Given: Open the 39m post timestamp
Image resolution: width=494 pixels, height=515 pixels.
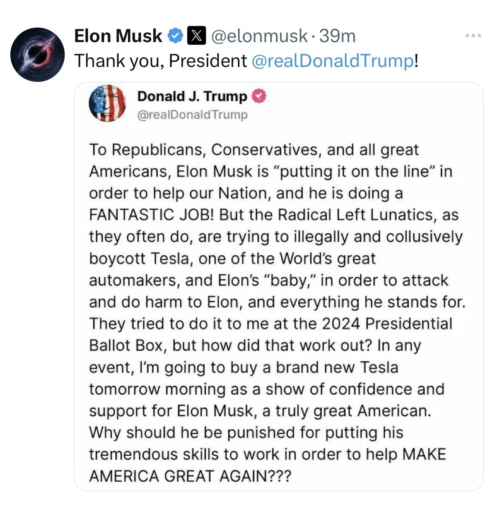Looking at the screenshot, I should [x=337, y=36].
